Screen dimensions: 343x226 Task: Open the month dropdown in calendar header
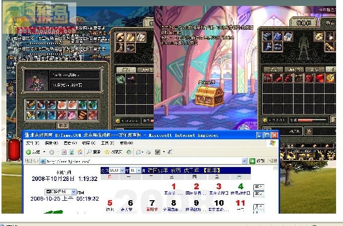coord(139,170)
